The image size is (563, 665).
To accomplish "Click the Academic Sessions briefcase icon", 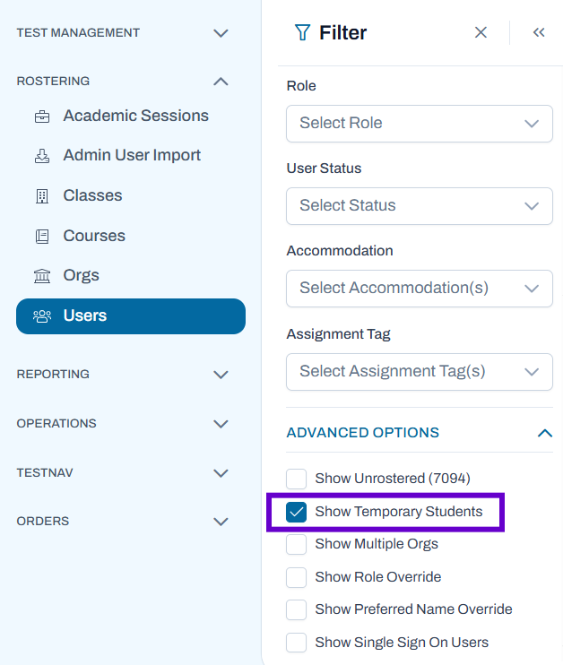I will 42,117.
